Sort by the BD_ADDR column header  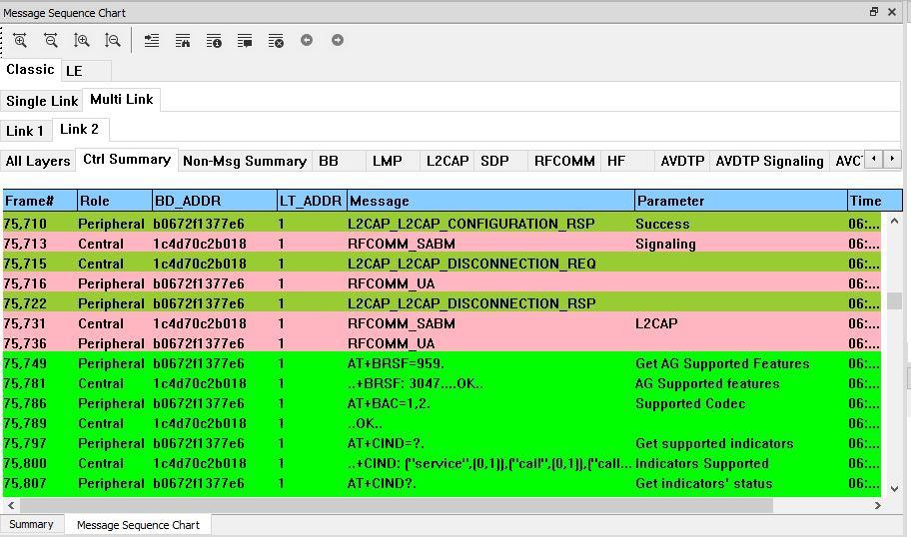[x=215, y=201]
